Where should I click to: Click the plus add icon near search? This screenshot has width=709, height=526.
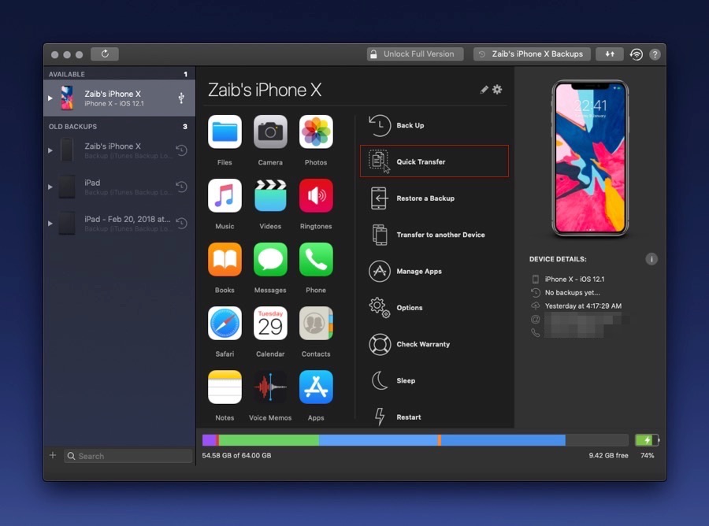pos(53,455)
